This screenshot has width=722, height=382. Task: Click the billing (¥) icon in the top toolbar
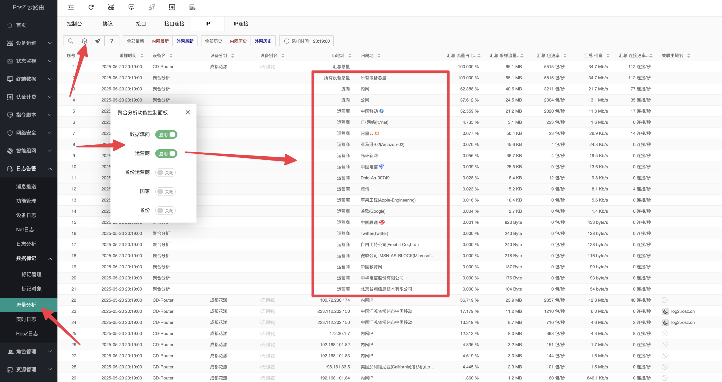pos(172,7)
